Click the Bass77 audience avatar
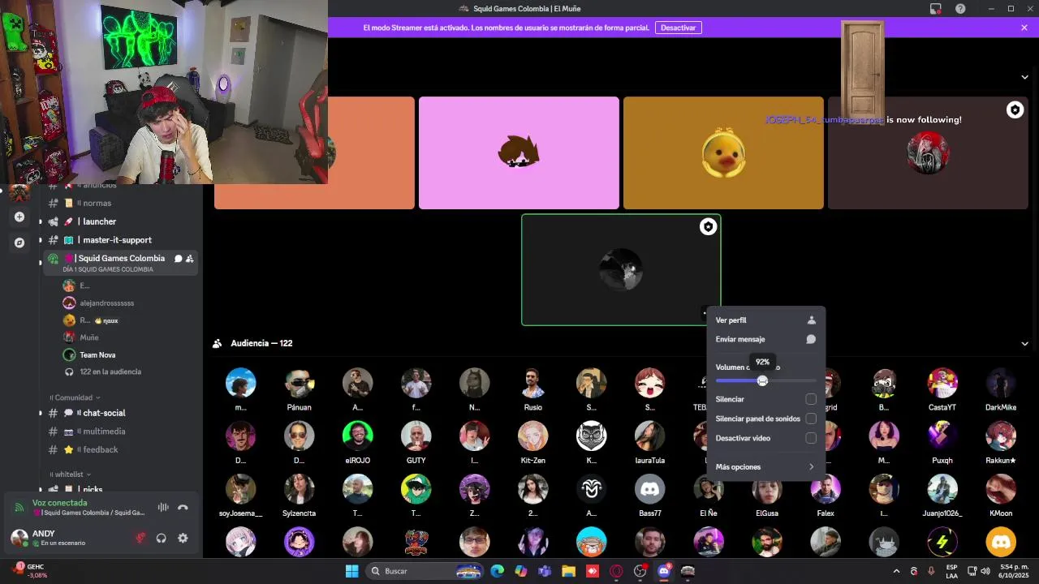 (x=649, y=489)
